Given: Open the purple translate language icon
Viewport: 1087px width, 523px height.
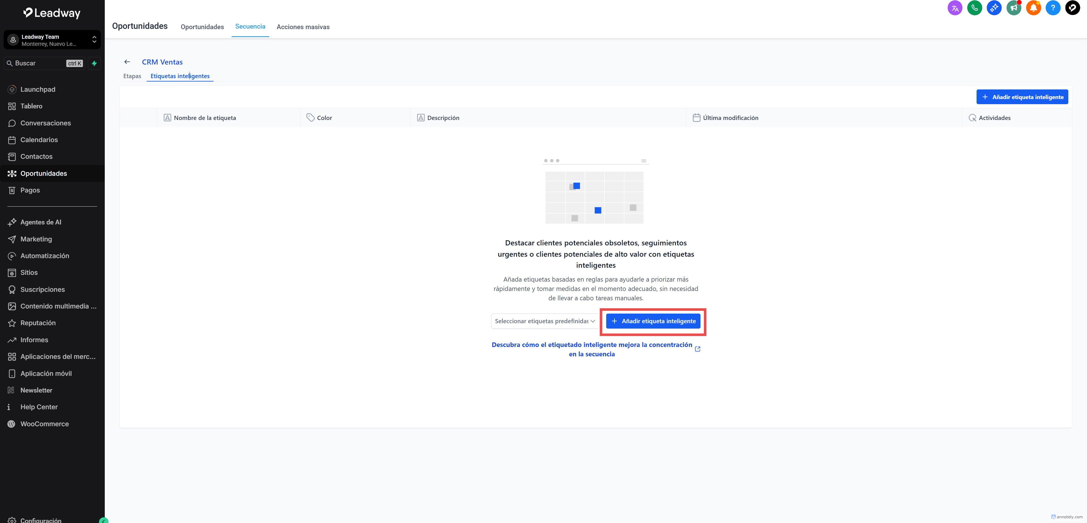Looking at the screenshot, I should point(954,8).
